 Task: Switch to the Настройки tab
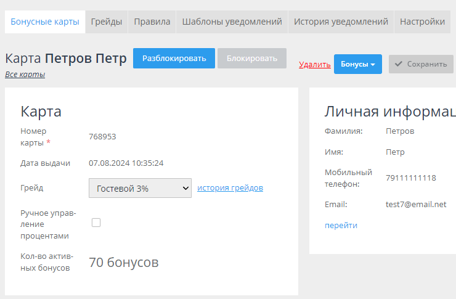tap(422, 22)
